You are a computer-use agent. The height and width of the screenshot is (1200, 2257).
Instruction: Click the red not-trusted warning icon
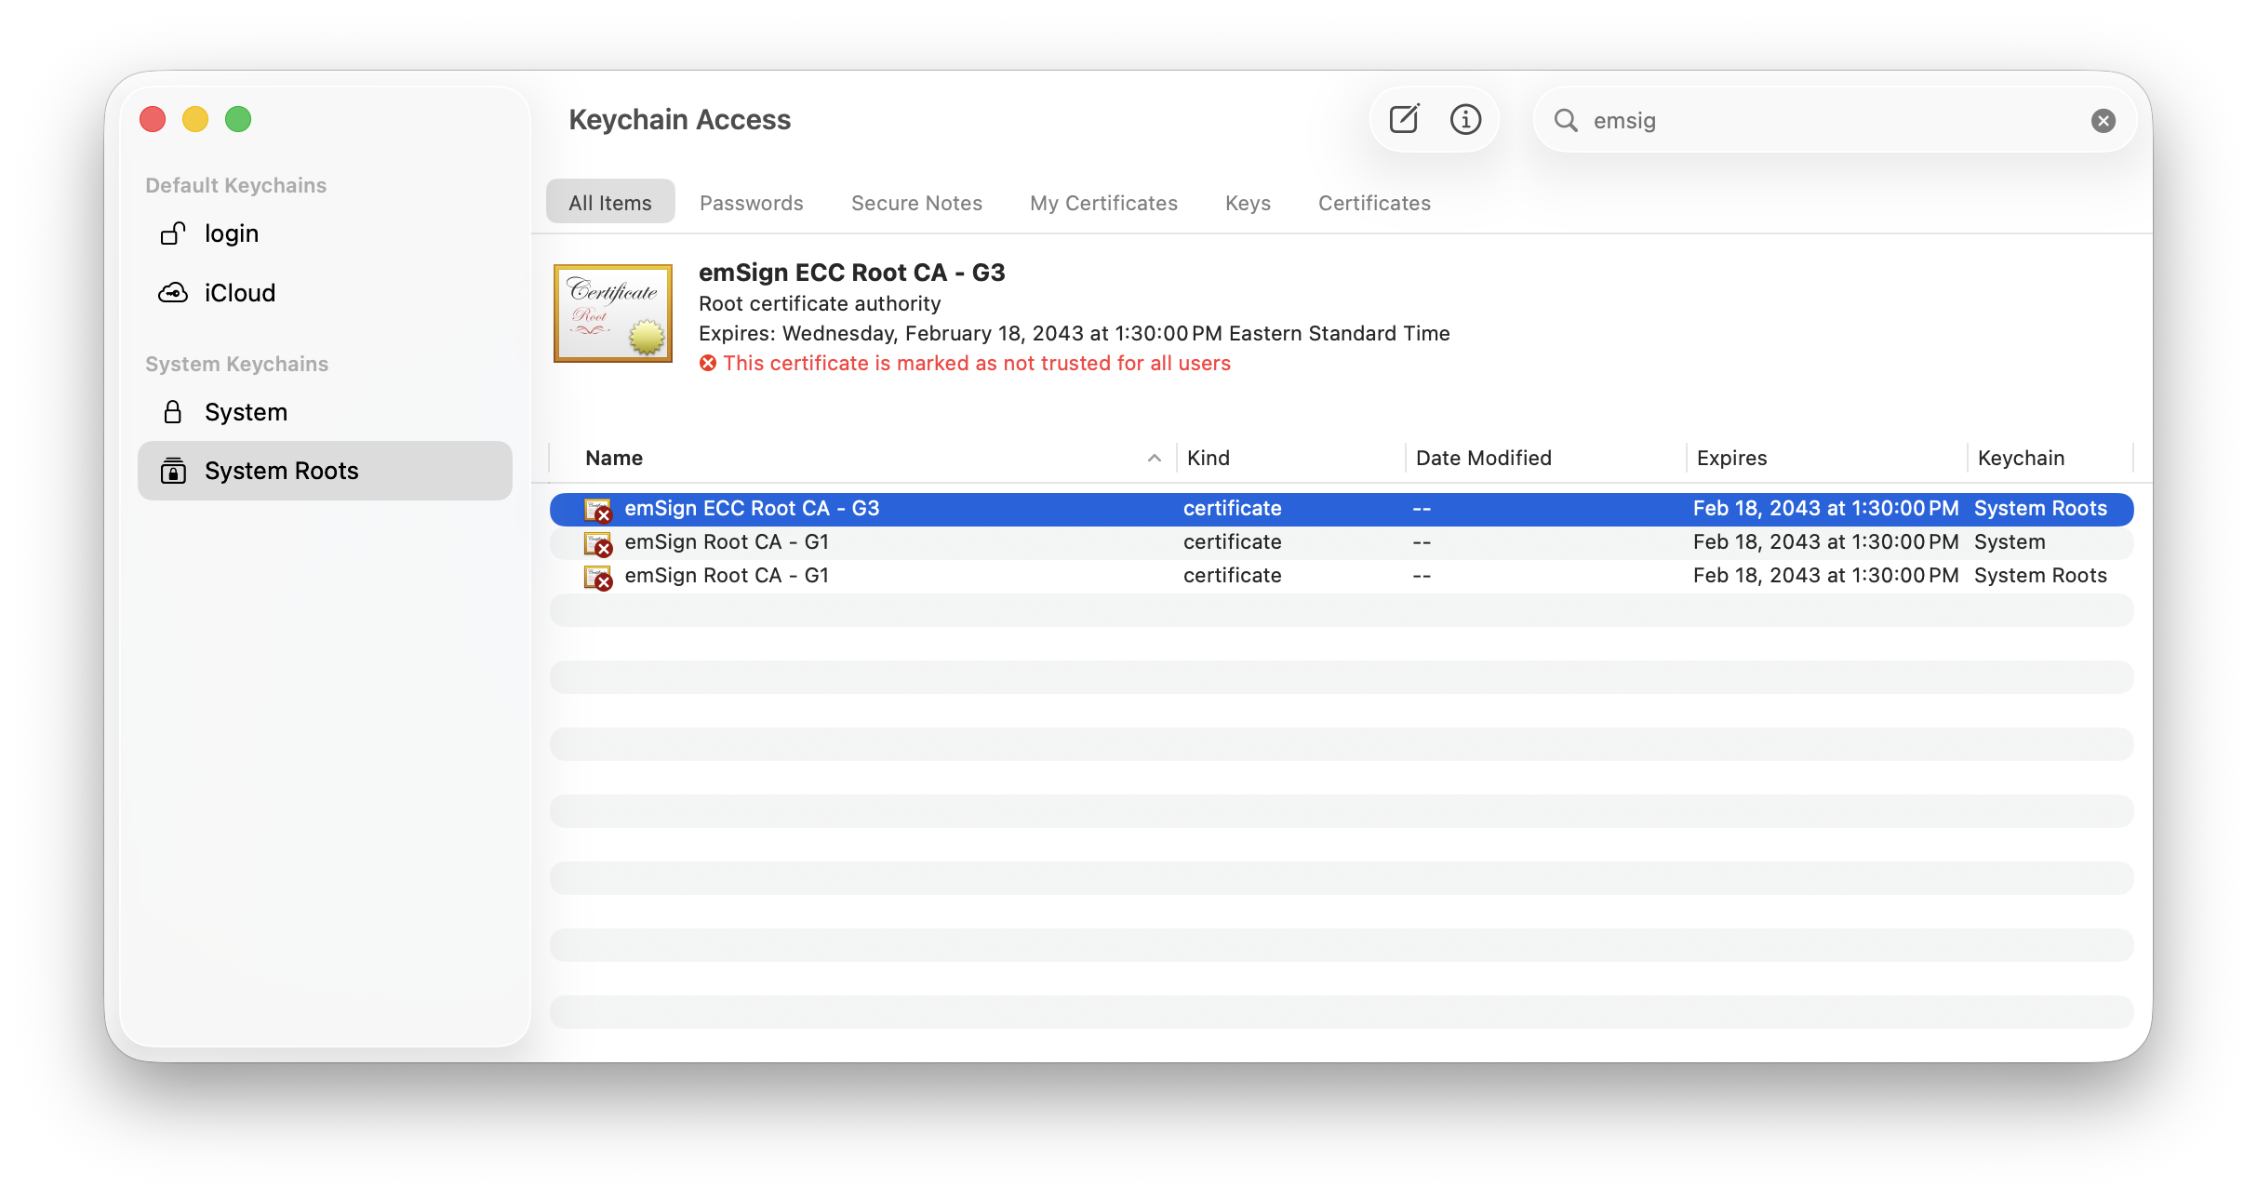coord(708,363)
